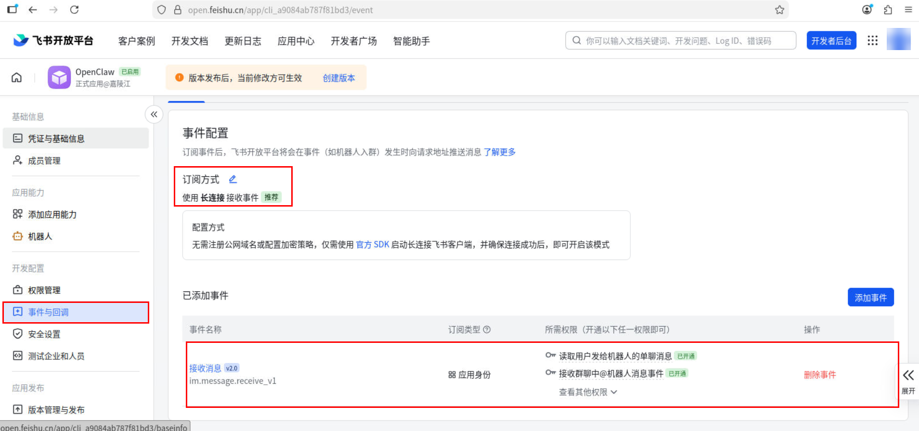This screenshot has height=431, width=919.
Task: Click the 事件名称 column header
Action: coord(206,330)
